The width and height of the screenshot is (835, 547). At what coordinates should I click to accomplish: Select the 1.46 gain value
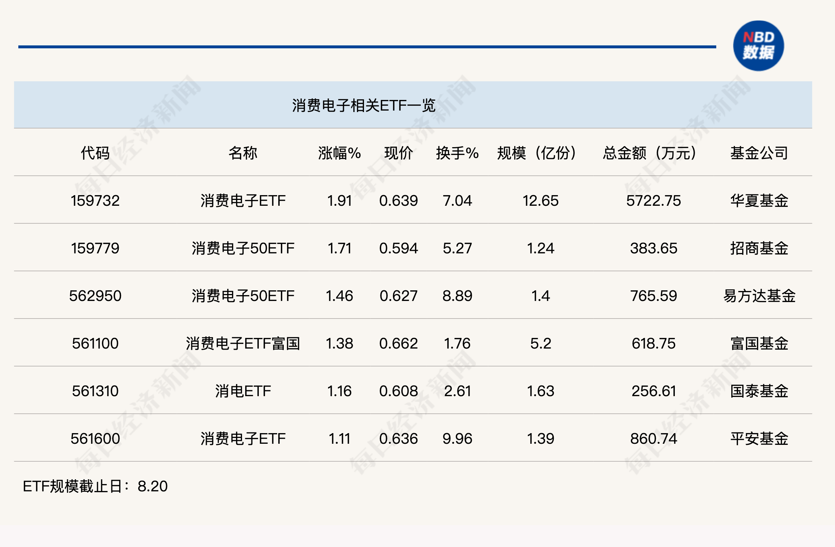tap(339, 296)
